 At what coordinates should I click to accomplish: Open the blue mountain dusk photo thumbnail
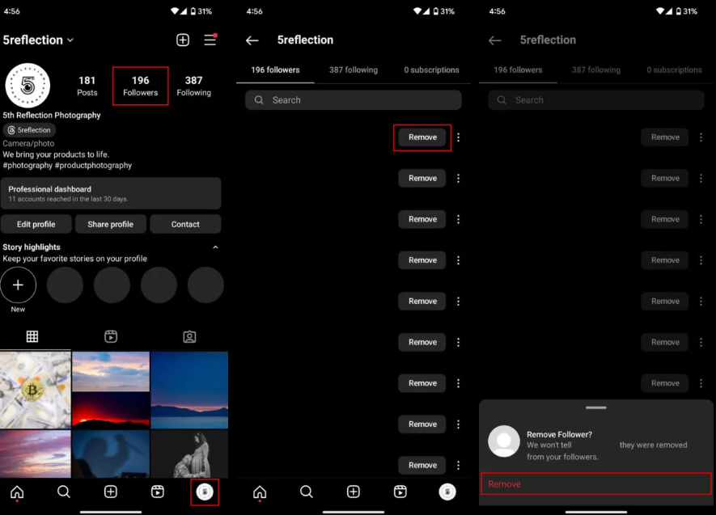[189, 390]
